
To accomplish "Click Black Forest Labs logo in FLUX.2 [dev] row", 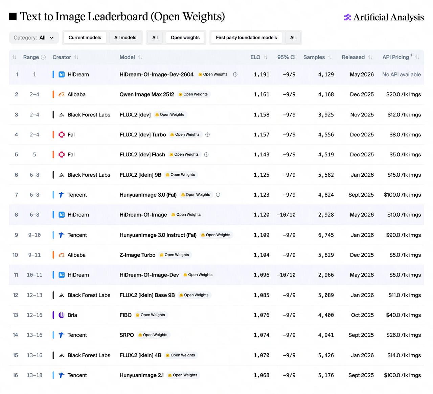I will [x=62, y=115].
